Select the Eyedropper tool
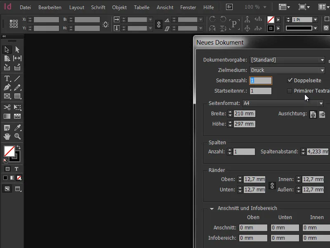The height and width of the screenshot is (248, 330). pos(17,128)
